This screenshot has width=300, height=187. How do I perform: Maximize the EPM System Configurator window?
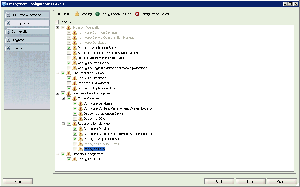[x=290, y=4]
